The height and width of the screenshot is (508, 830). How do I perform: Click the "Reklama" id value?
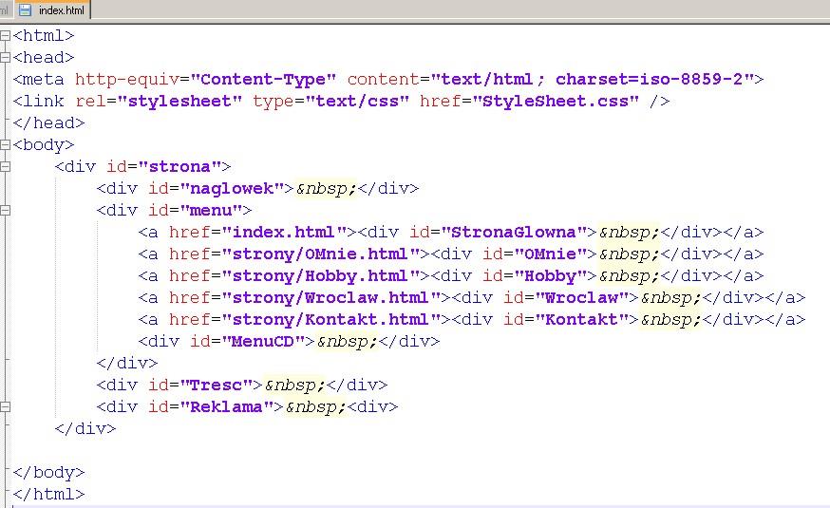click(x=226, y=407)
